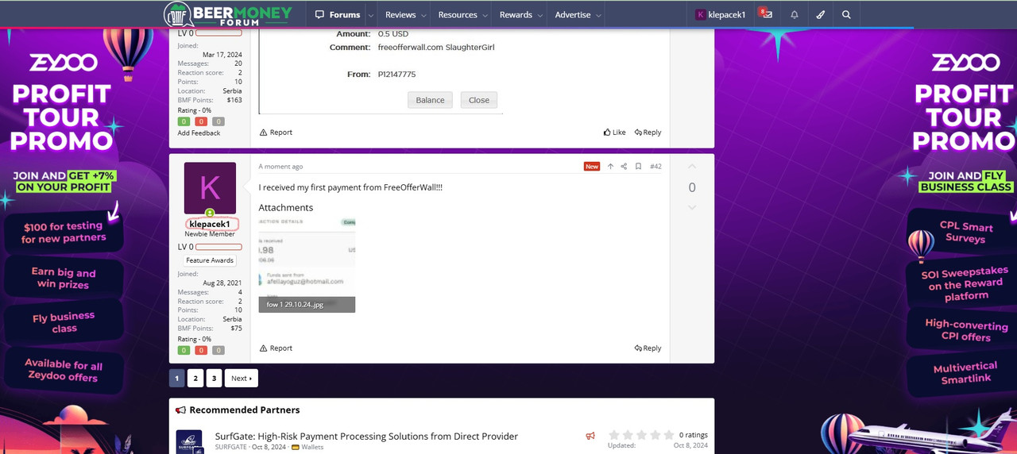Click the text 'I received my first payment from FreeOfferWall!!!'
Viewport: 1017px width, 454px height.
point(350,187)
